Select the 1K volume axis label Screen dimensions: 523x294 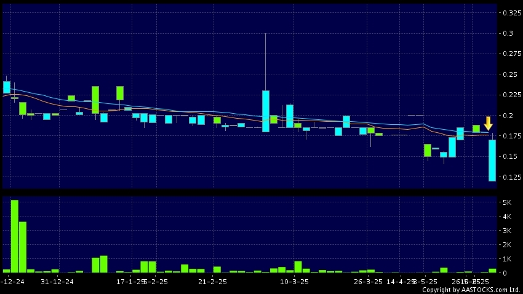[507, 259]
